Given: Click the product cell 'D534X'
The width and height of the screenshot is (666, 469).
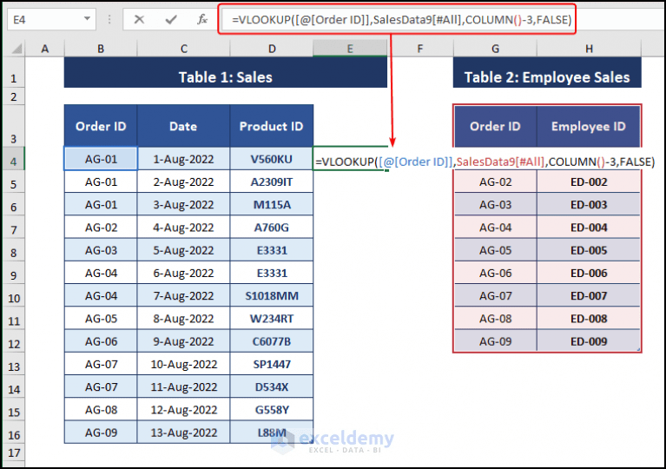Looking at the screenshot, I should coord(272,387).
